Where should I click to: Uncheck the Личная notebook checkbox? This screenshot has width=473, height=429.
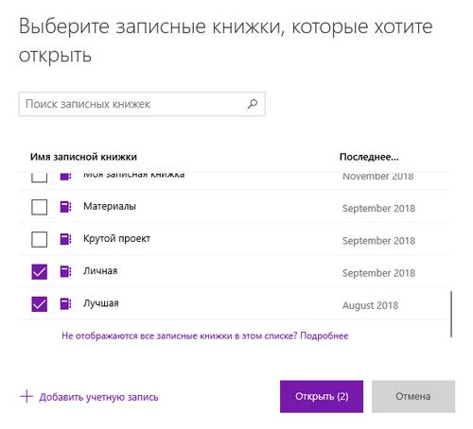click(x=40, y=272)
